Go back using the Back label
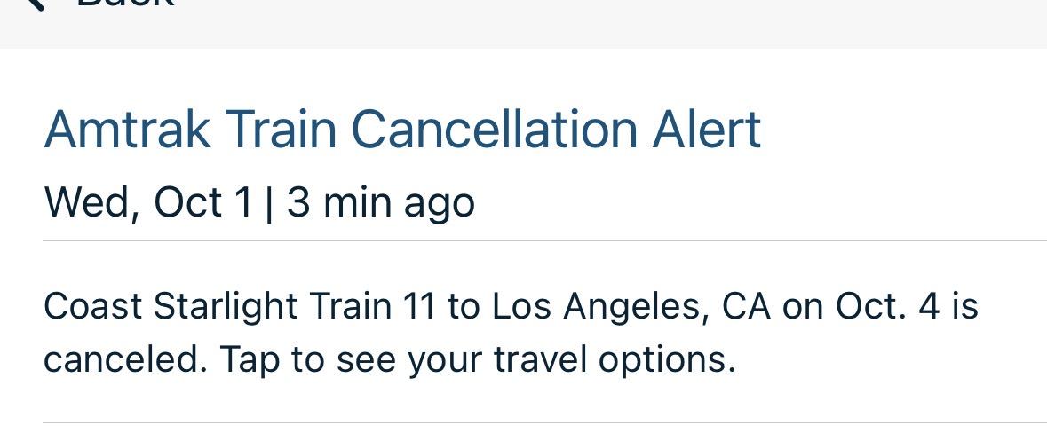This screenshot has width=1047, height=441. [x=124, y=4]
